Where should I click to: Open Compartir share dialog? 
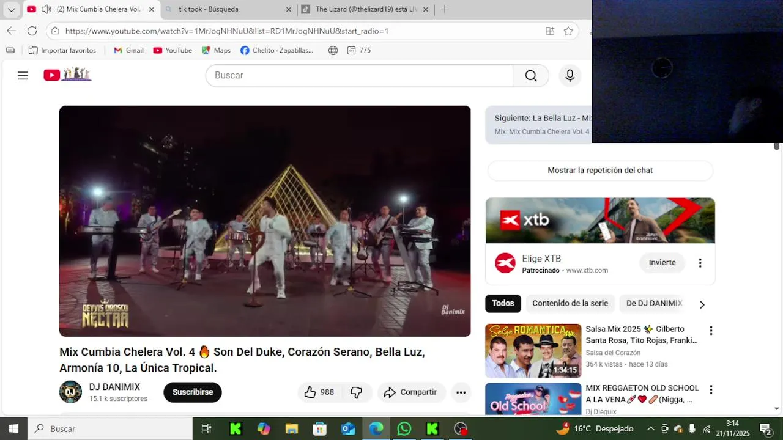click(x=411, y=392)
